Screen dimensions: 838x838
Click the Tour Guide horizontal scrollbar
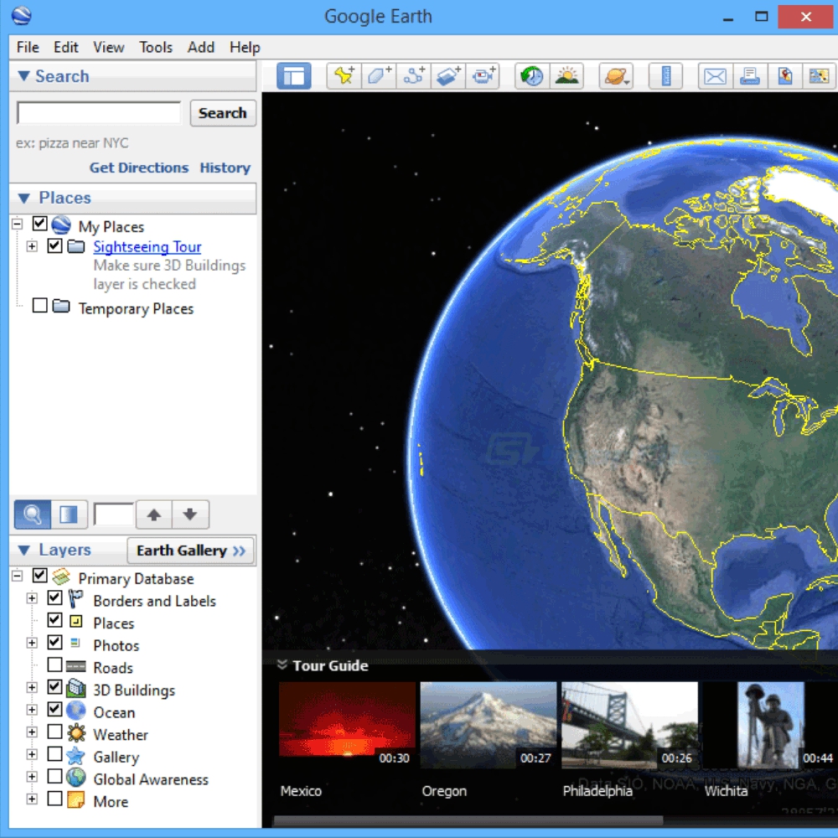click(468, 820)
